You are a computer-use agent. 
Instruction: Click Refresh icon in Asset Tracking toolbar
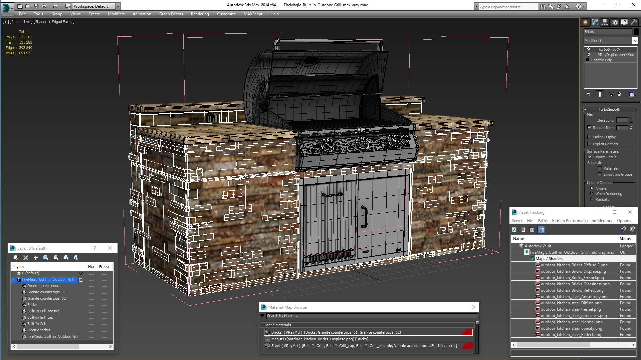click(x=514, y=230)
